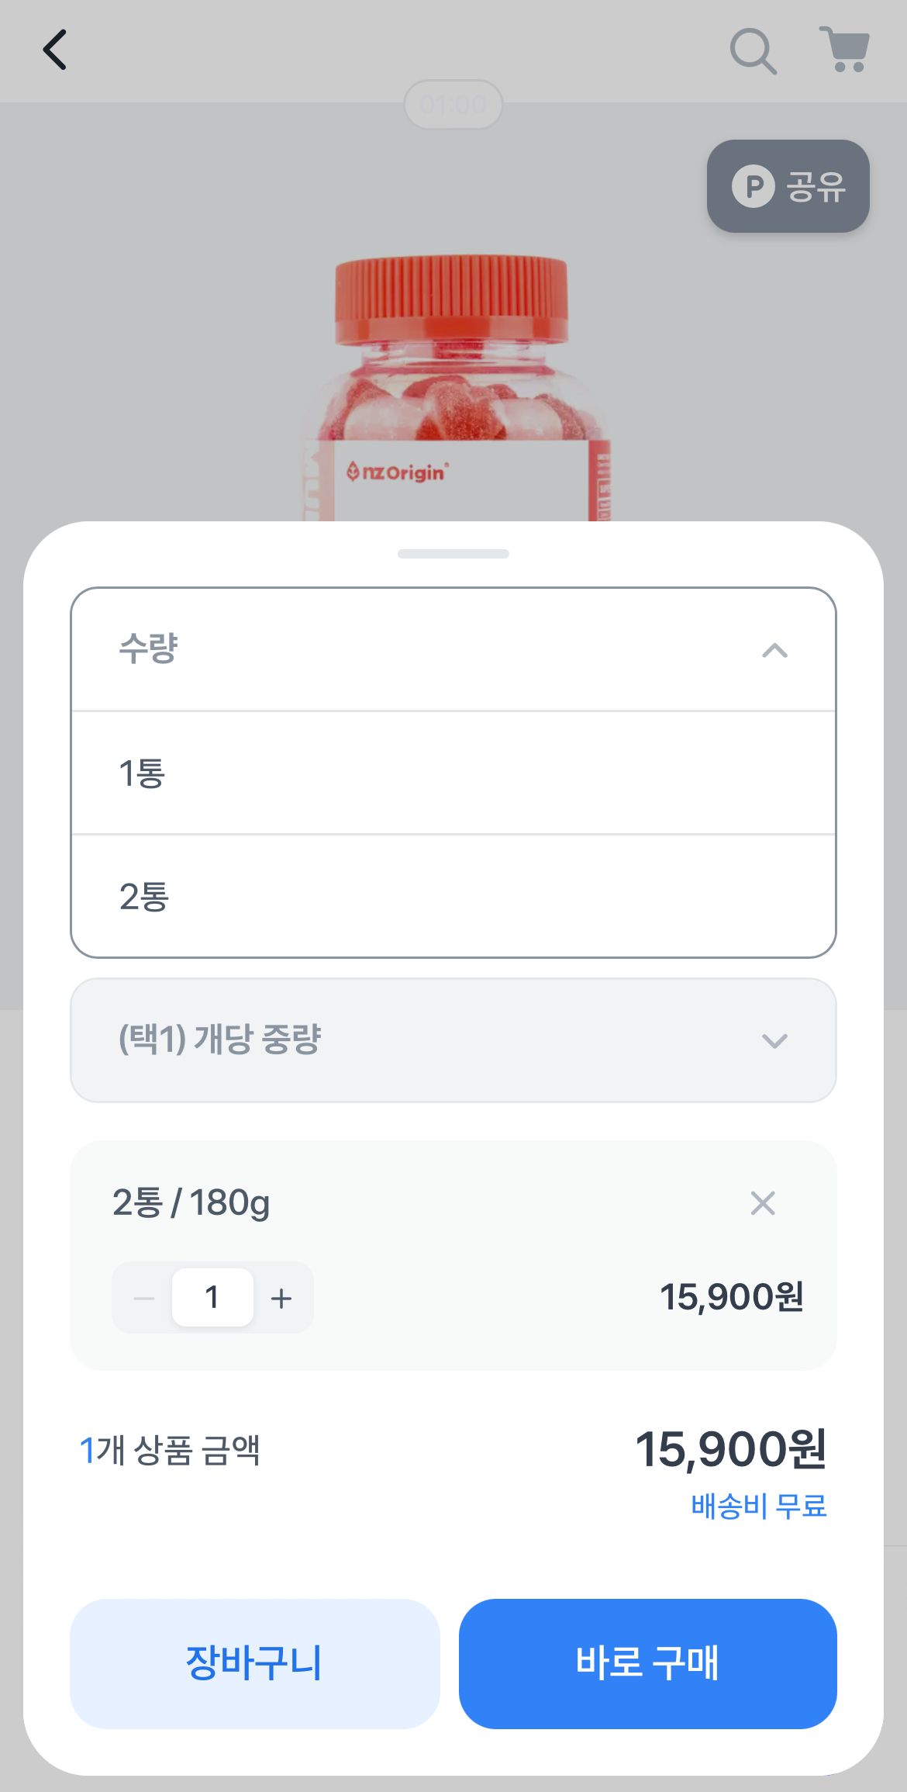The image size is (907, 1792).
Task: Expand the (택1) 개당 중량 dropdown
Action: pyautogui.click(x=453, y=1040)
